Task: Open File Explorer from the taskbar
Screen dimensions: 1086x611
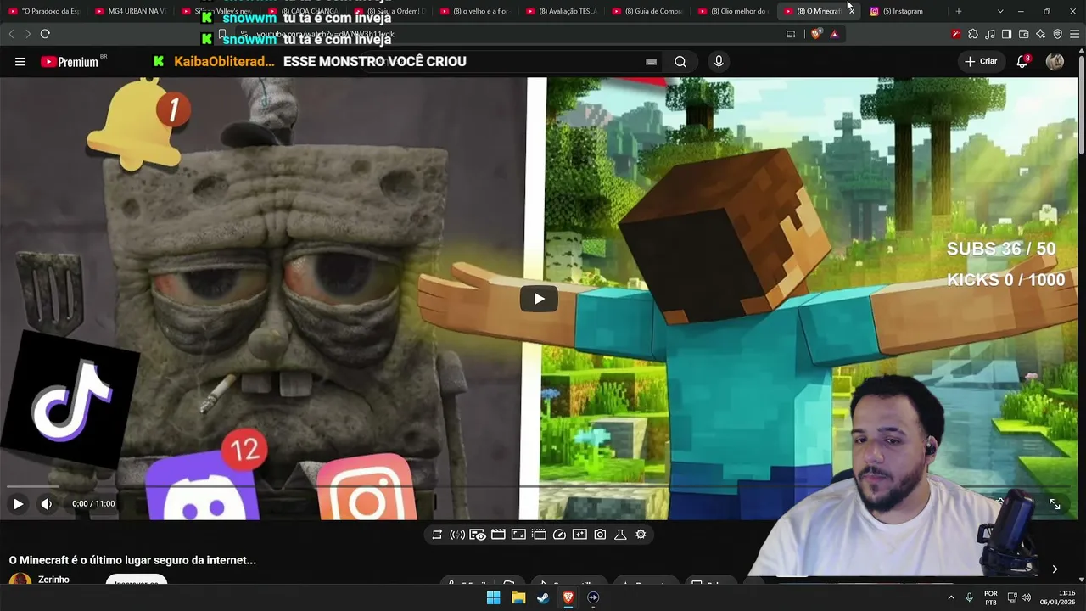Action: click(518, 597)
